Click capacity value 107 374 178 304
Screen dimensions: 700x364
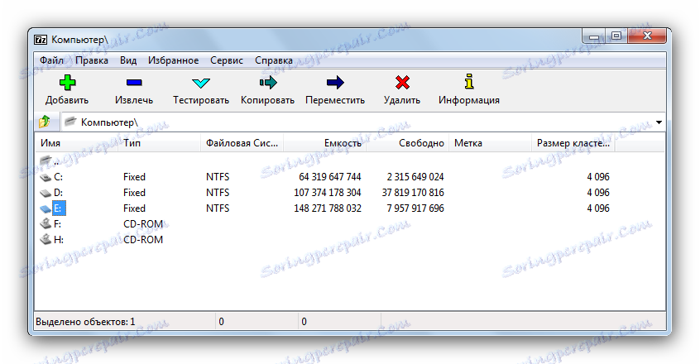327,193
